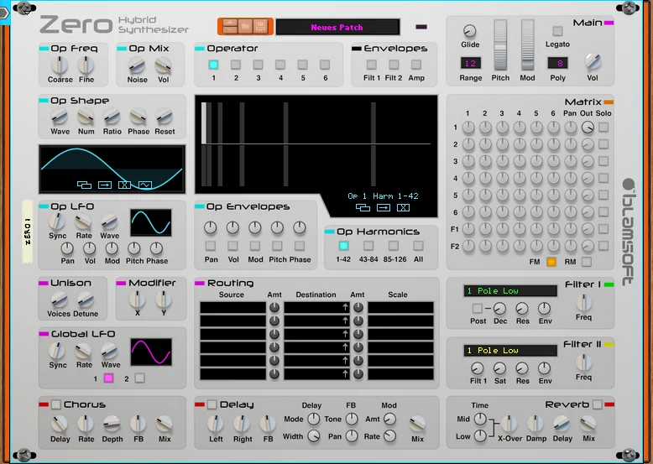The width and height of the screenshot is (653, 464).
Task: Click the Blamsoft logo
Action: 629,232
